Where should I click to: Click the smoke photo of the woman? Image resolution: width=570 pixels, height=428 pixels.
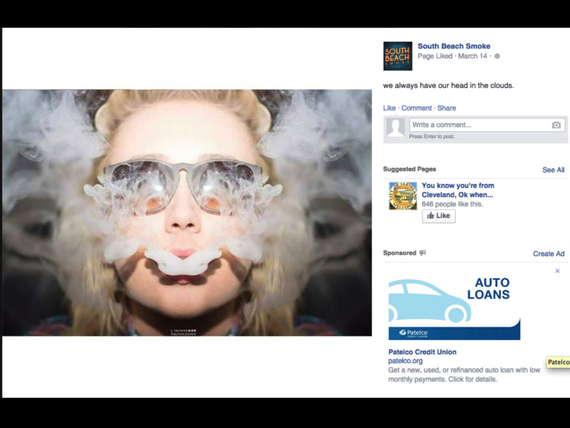click(187, 212)
